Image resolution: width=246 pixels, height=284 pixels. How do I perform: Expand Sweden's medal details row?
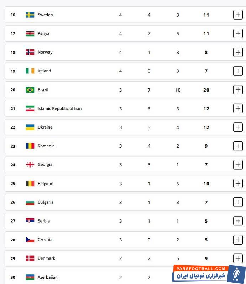pyautogui.click(x=238, y=15)
